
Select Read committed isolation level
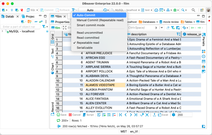(x=88, y=38)
